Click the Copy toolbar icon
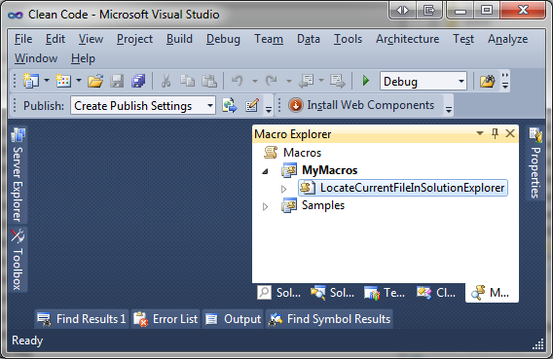The width and height of the screenshot is (553, 359). pyautogui.click(x=187, y=82)
